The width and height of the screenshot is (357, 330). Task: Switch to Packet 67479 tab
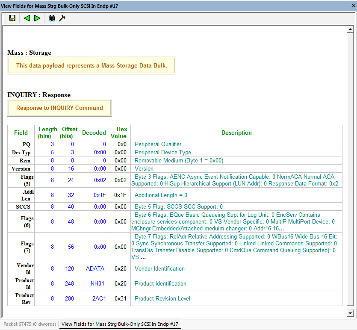(30, 324)
